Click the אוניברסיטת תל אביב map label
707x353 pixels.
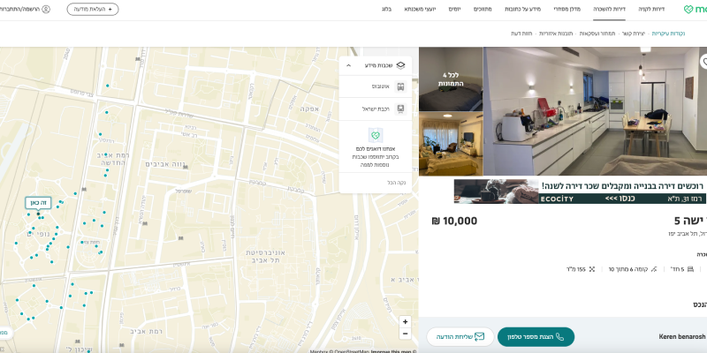tap(265, 256)
